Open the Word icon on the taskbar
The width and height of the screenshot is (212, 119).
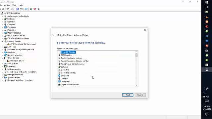click(207, 41)
